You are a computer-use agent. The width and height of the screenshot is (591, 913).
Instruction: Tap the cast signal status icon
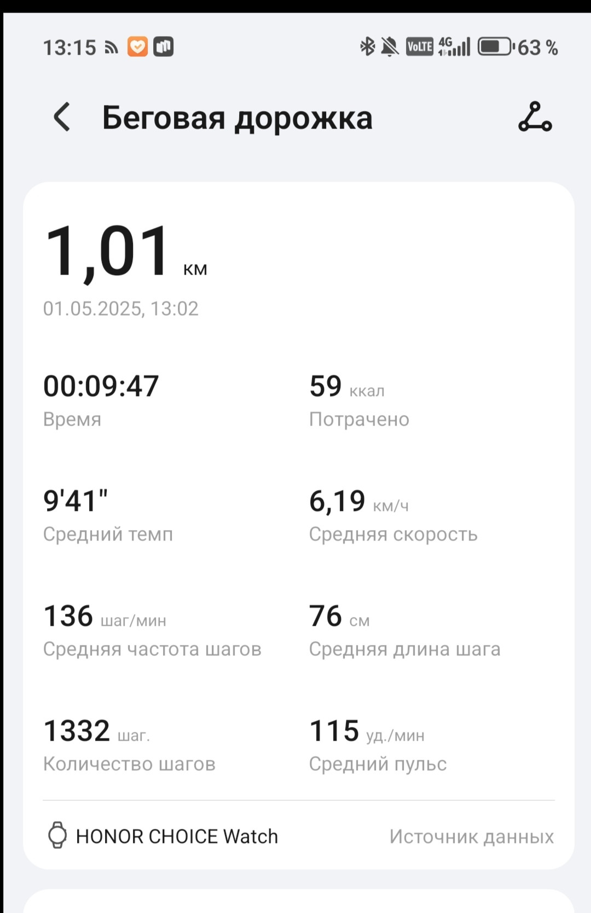coord(112,48)
